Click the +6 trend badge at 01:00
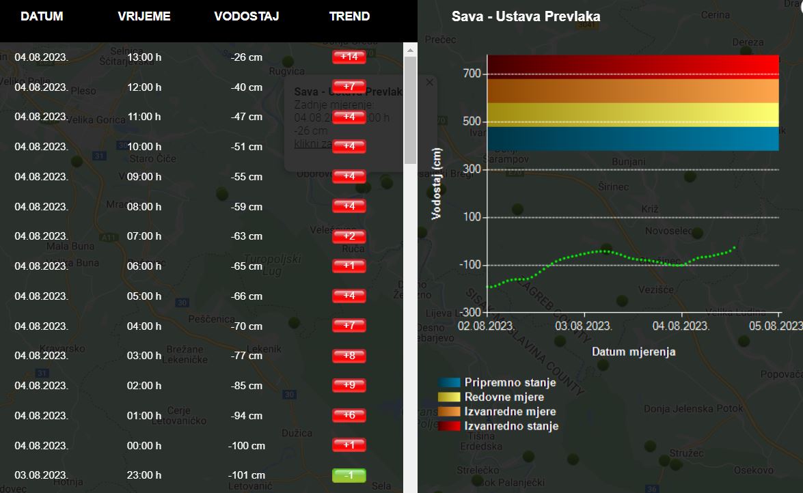Screen dimensions: 803x493 349,416
